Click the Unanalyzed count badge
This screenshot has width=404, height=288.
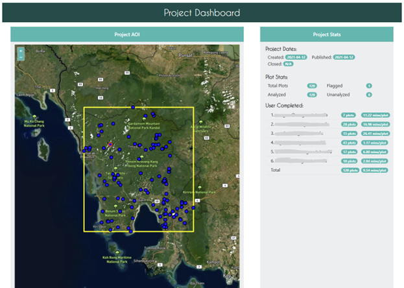(x=369, y=95)
